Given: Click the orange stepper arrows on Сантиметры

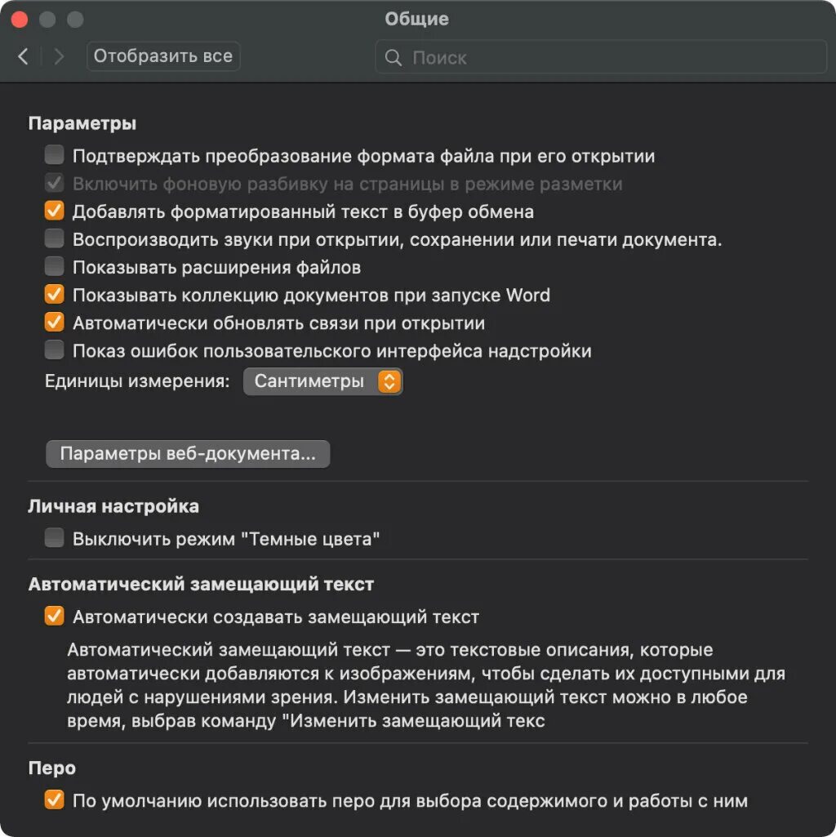Looking at the screenshot, I should pyautogui.click(x=389, y=381).
